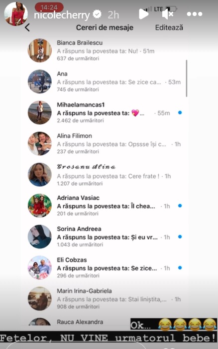Click Eli Cobzas unread blue dot
This screenshot has height=349, width=218.
(x=180, y=268)
